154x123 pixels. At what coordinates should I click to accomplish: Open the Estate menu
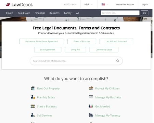click(10, 13)
